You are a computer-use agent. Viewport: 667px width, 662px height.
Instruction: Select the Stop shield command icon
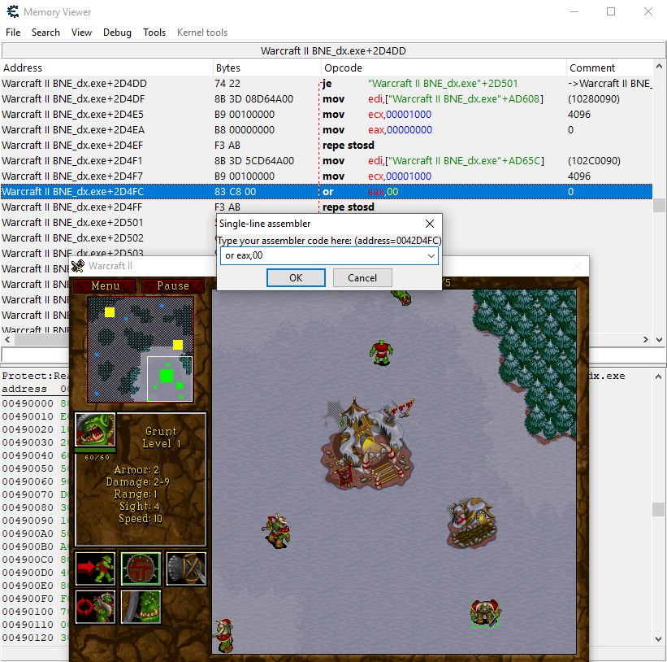(141, 568)
